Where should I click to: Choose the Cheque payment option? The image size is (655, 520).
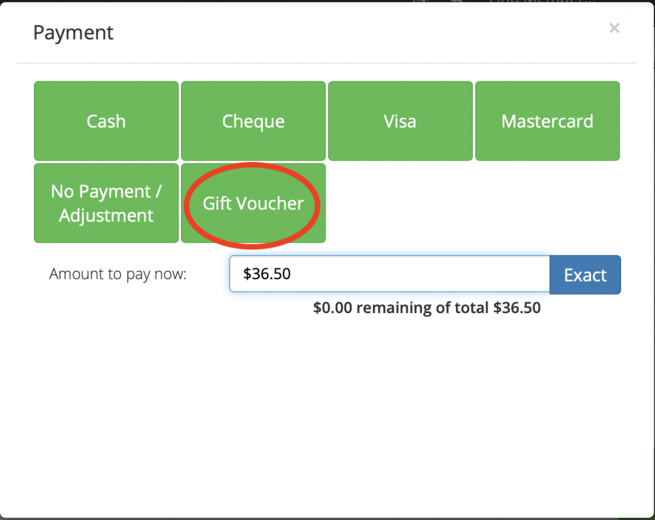coord(253,121)
